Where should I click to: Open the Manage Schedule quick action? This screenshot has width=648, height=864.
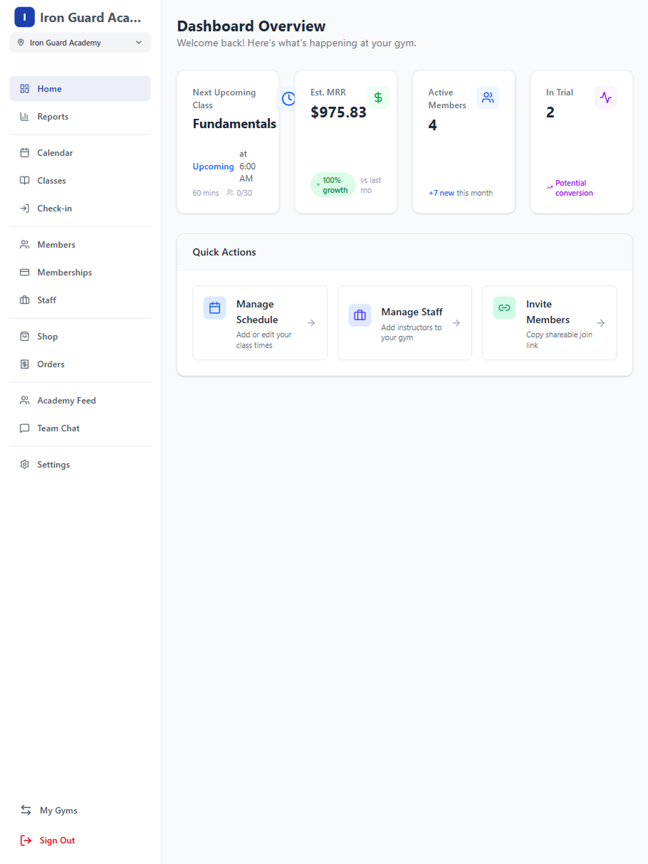(x=260, y=323)
